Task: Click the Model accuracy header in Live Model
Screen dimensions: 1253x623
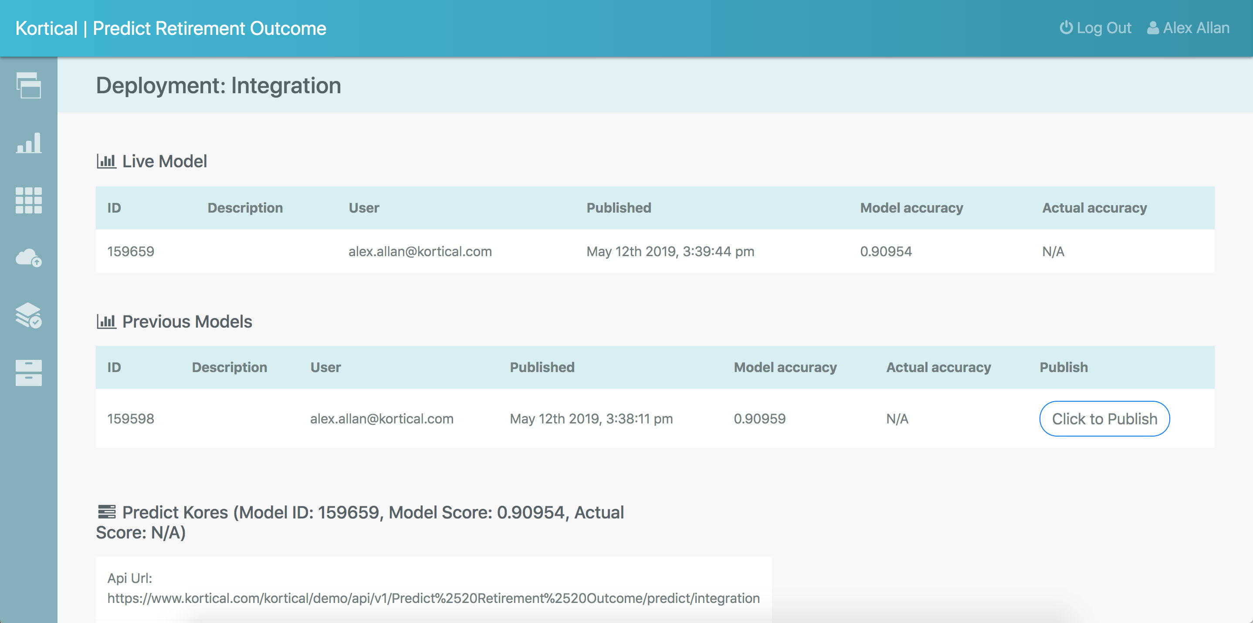Action: 911,208
